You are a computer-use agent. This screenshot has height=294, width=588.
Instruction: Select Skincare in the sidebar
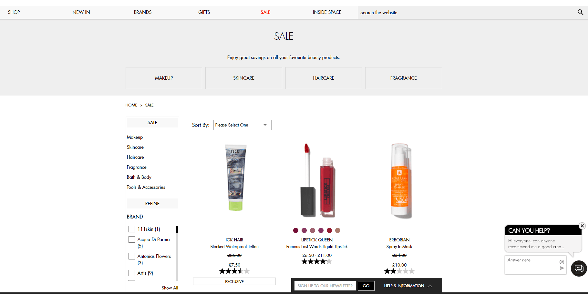[x=135, y=147]
